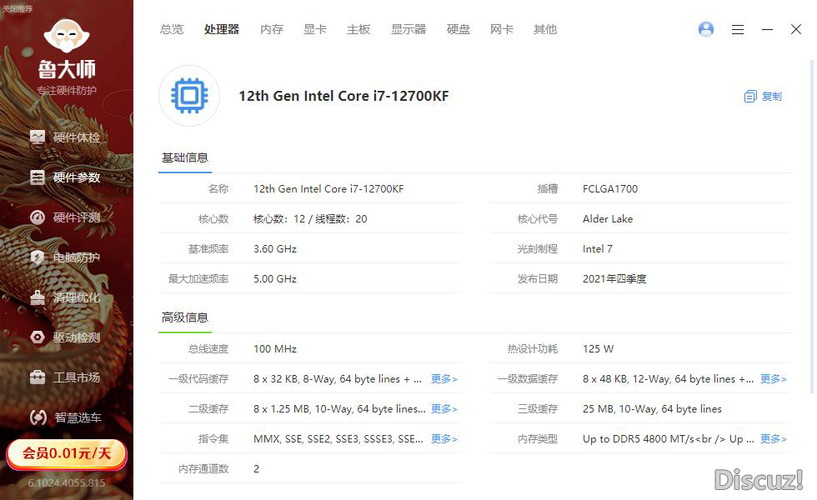The height and width of the screenshot is (500, 817).
Task: Click the 核心数：12 / 线程数：20 value
Action: (310, 219)
